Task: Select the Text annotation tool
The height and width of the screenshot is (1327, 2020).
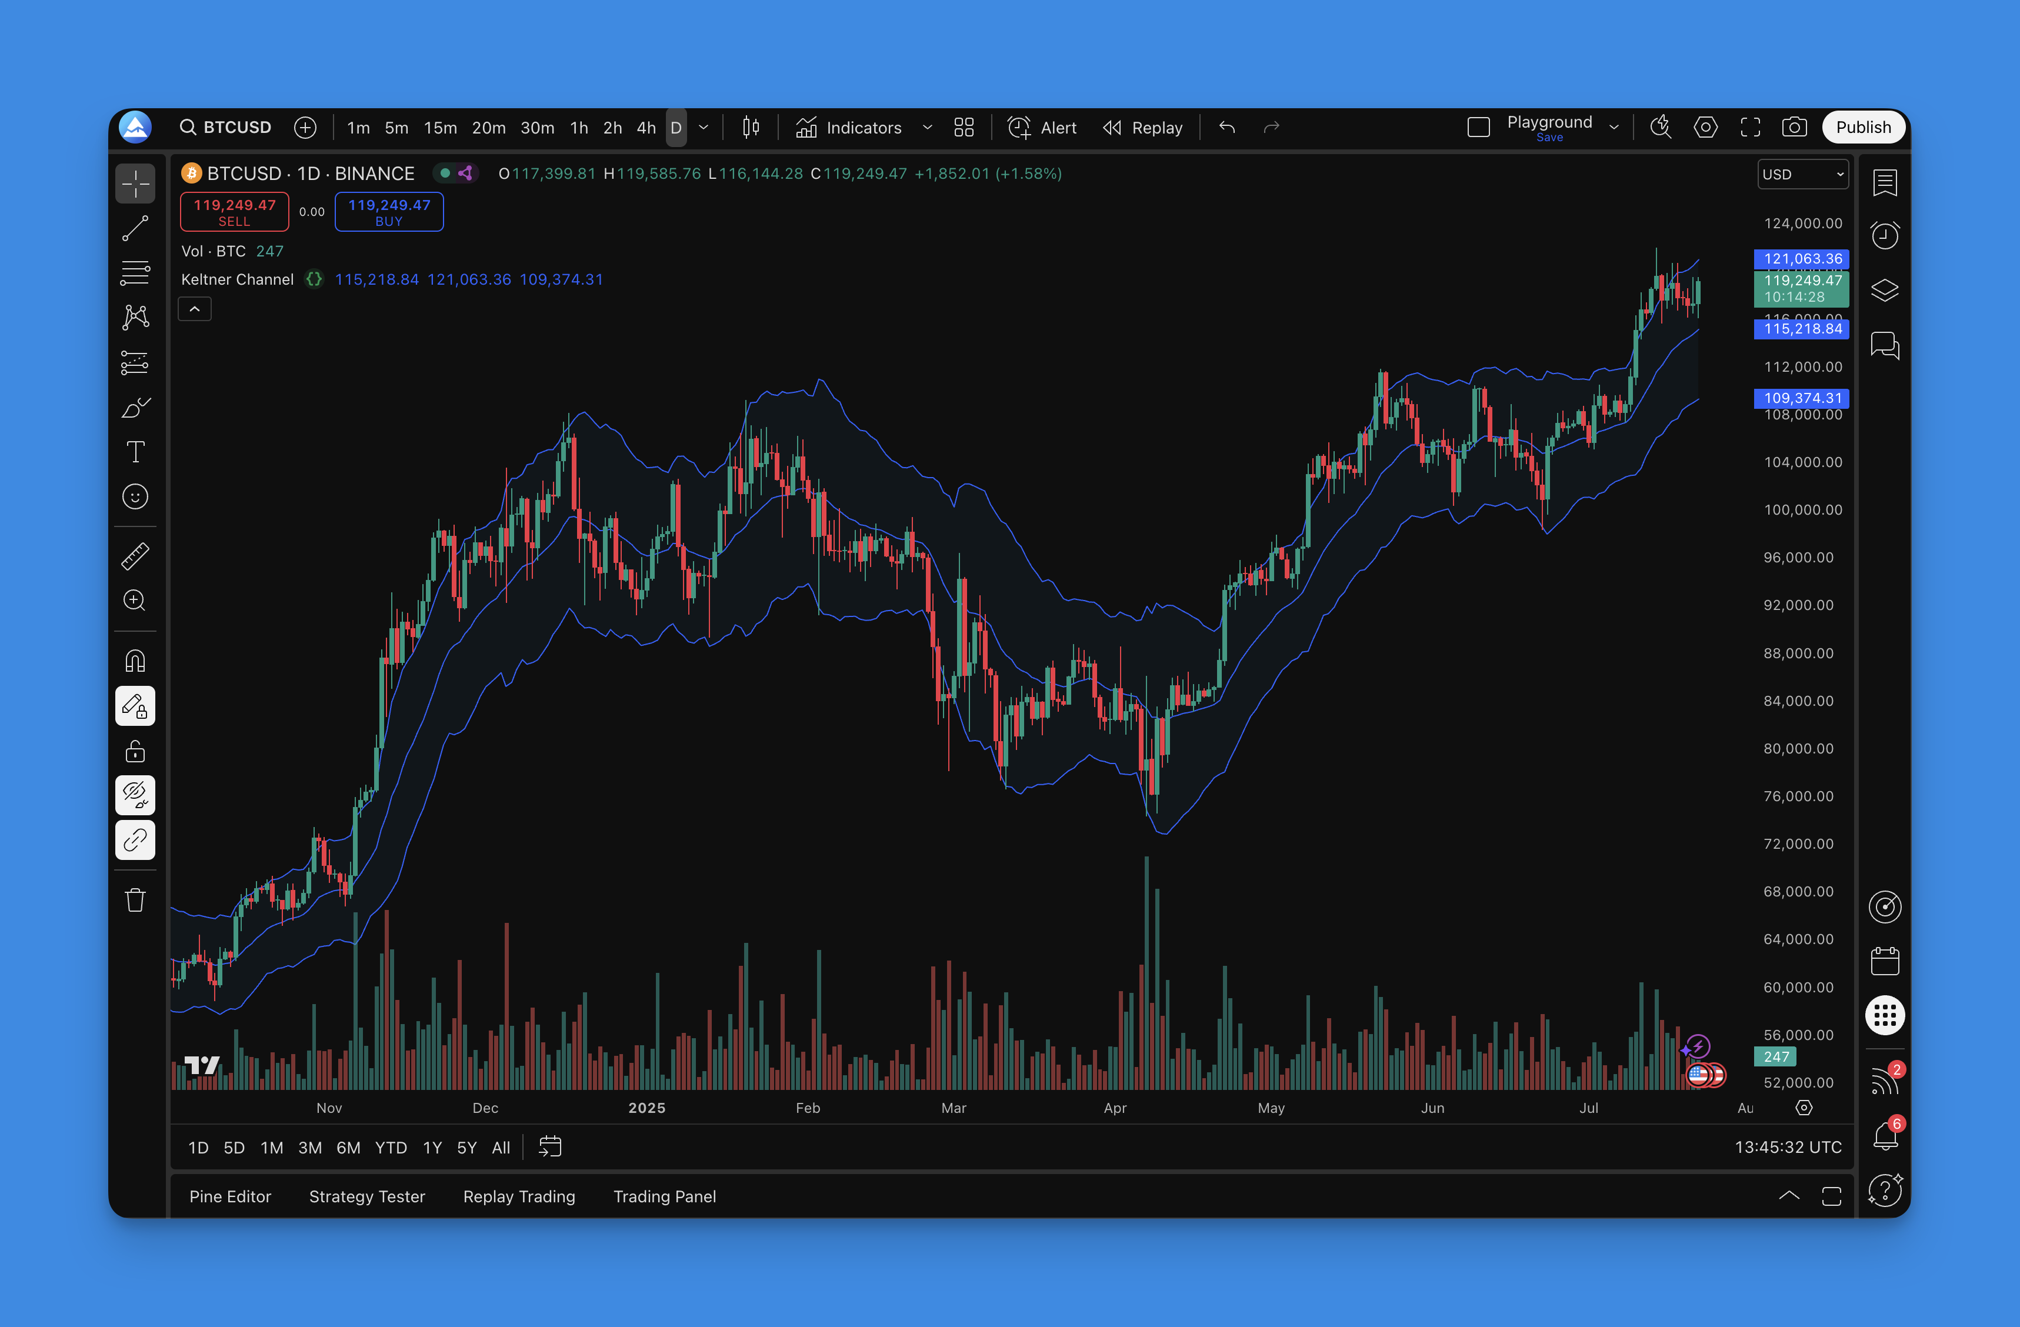Action: (x=135, y=451)
